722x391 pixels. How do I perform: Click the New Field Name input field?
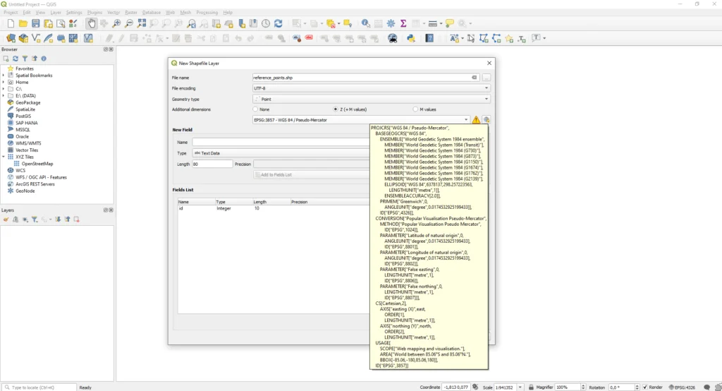point(281,142)
